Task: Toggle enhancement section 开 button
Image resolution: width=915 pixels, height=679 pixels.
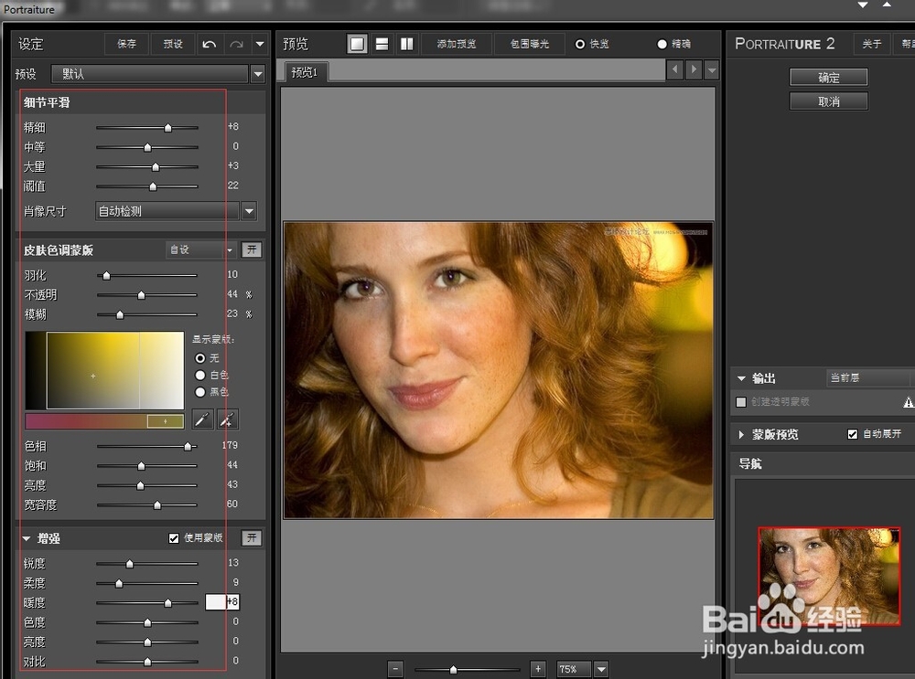Action: point(252,537)
